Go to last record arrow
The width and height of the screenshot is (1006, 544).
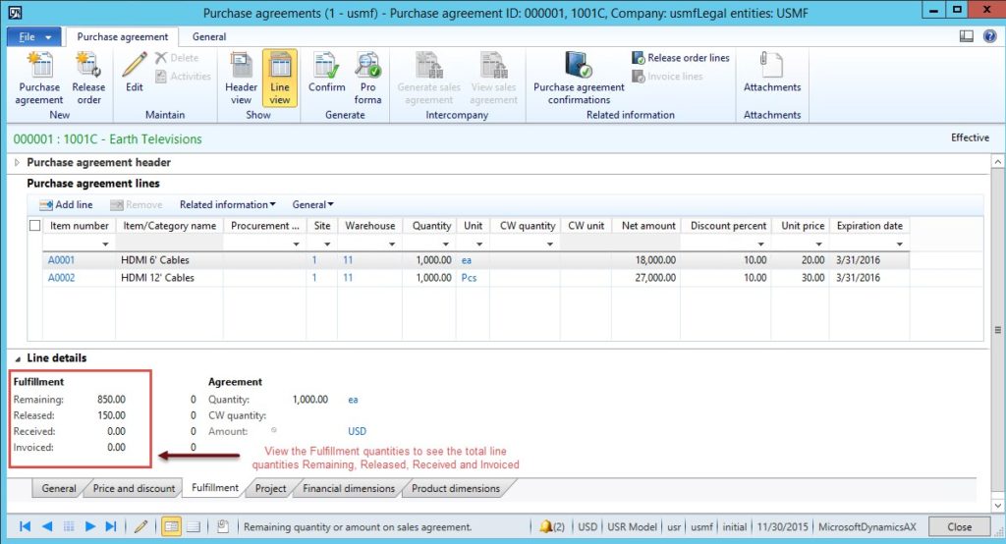point(111,526)
